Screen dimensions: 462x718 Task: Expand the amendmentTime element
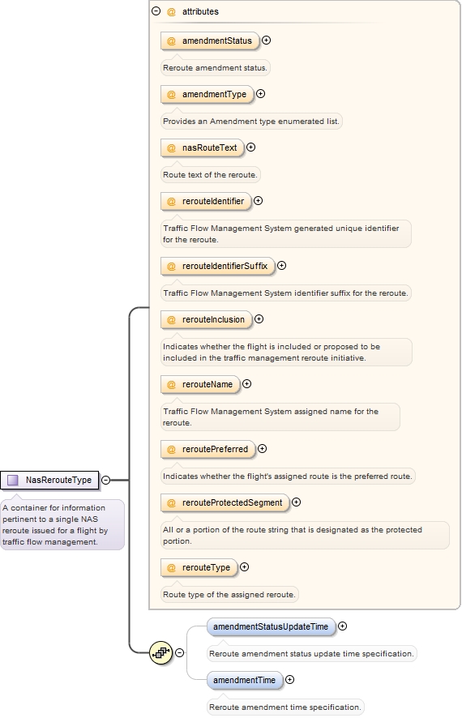[x=290, y=680]
